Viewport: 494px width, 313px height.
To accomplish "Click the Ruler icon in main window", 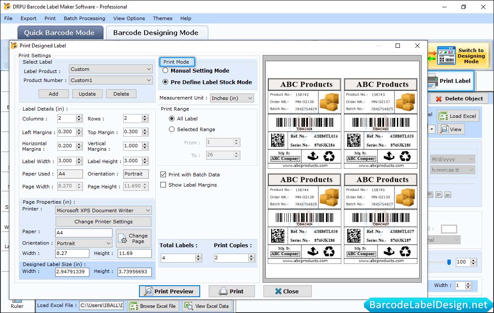I will coord(17,301).
